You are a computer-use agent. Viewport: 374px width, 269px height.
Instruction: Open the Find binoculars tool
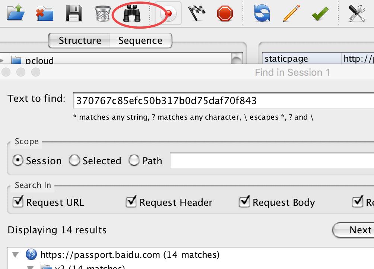[131, 13]
